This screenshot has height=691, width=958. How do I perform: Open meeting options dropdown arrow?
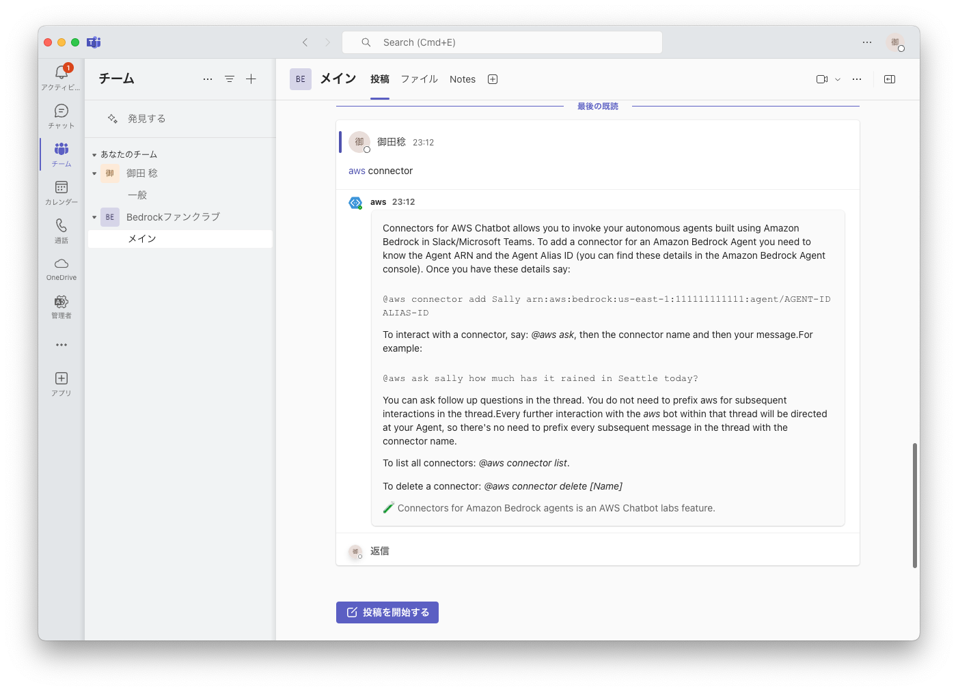(838, 79)
